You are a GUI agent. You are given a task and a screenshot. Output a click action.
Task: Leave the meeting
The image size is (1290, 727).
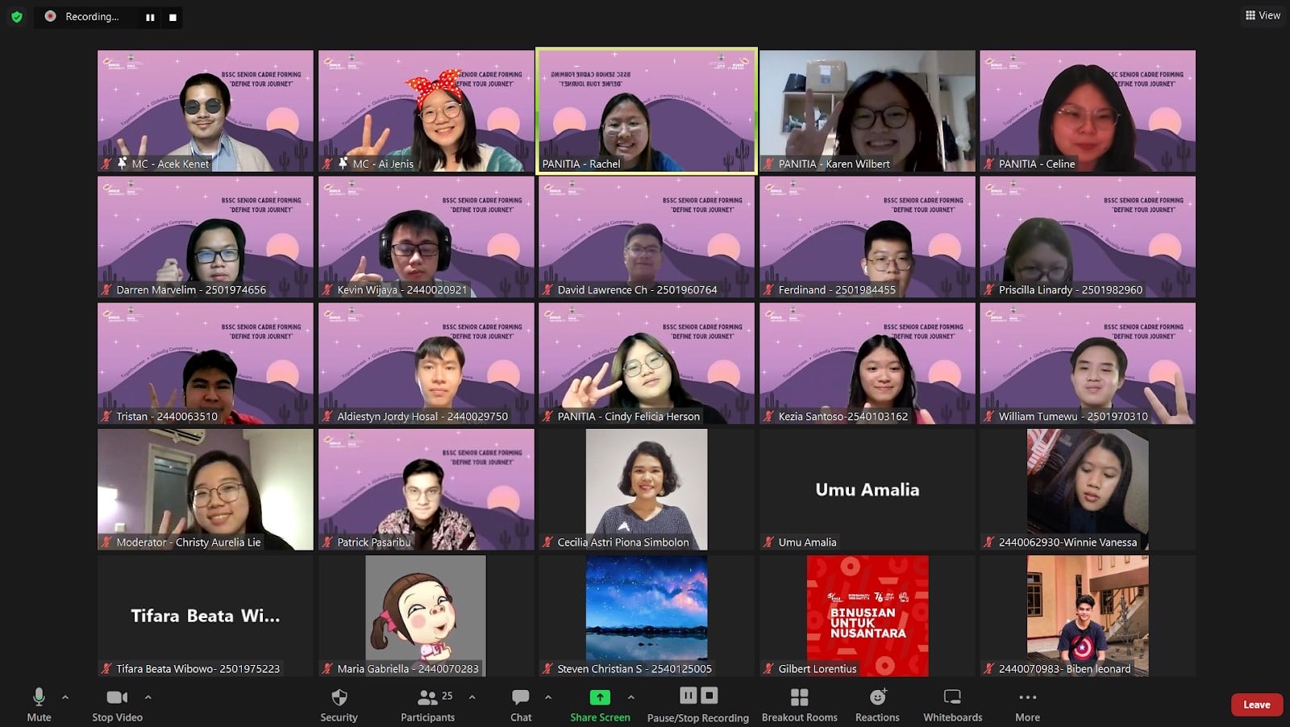point(1256,704)
